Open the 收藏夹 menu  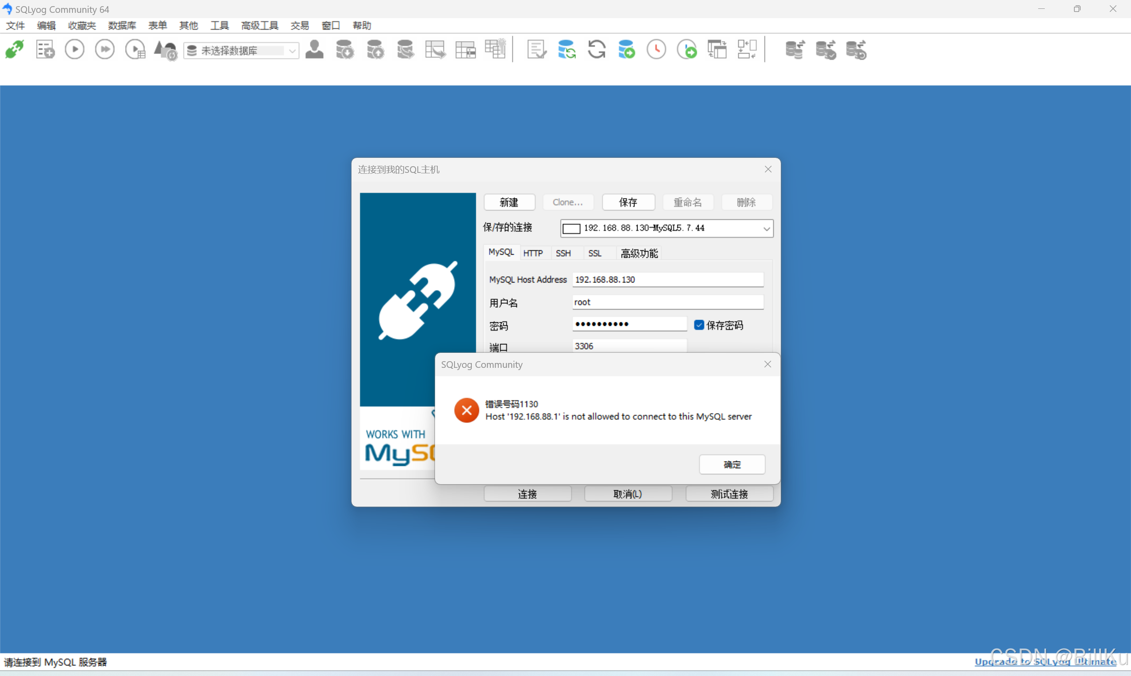click(82, 26)
